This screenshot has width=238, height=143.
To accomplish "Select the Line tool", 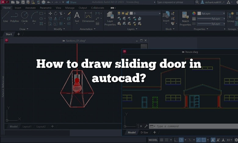I will click(5, 17).
